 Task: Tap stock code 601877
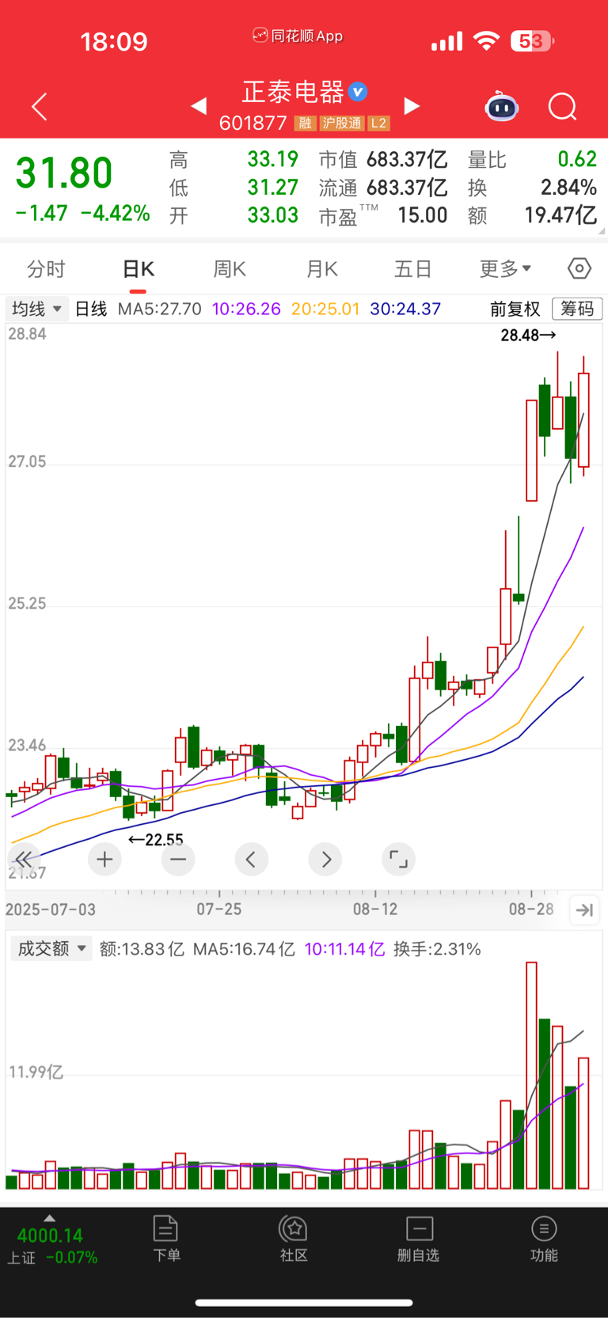[253, 123]
